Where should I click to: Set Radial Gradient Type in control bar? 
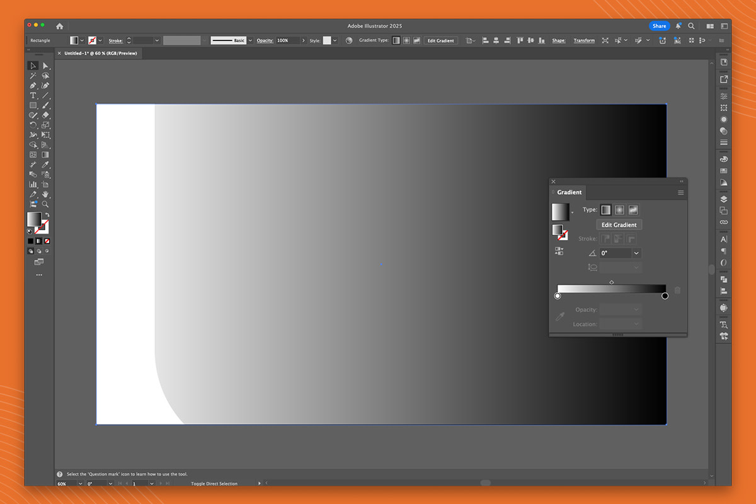pos(406,40)
